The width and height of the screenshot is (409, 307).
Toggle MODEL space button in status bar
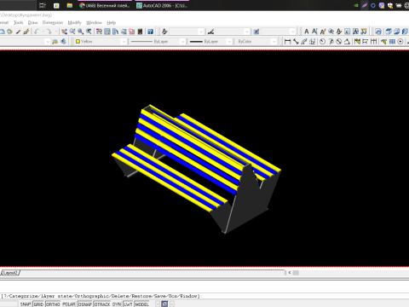(141, 304)
